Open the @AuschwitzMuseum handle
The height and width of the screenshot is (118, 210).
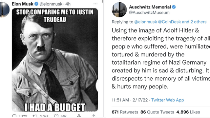(x=149, y=12)
